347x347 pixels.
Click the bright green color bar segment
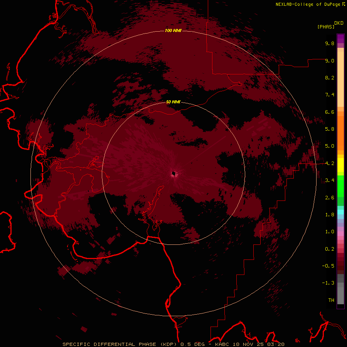[340, 186]
